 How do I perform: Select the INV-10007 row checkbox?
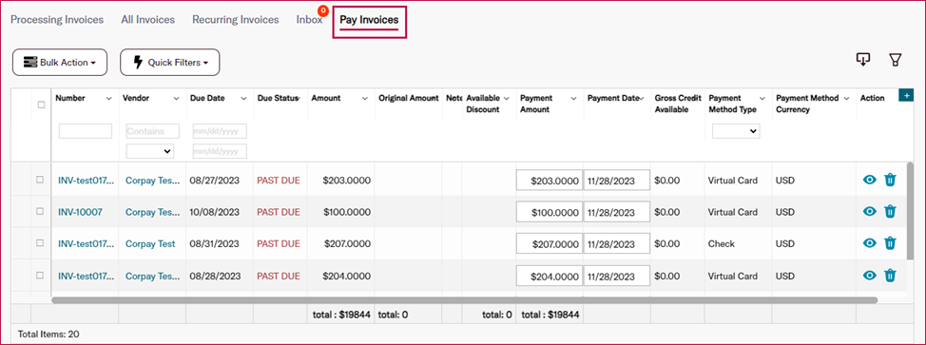40,211
